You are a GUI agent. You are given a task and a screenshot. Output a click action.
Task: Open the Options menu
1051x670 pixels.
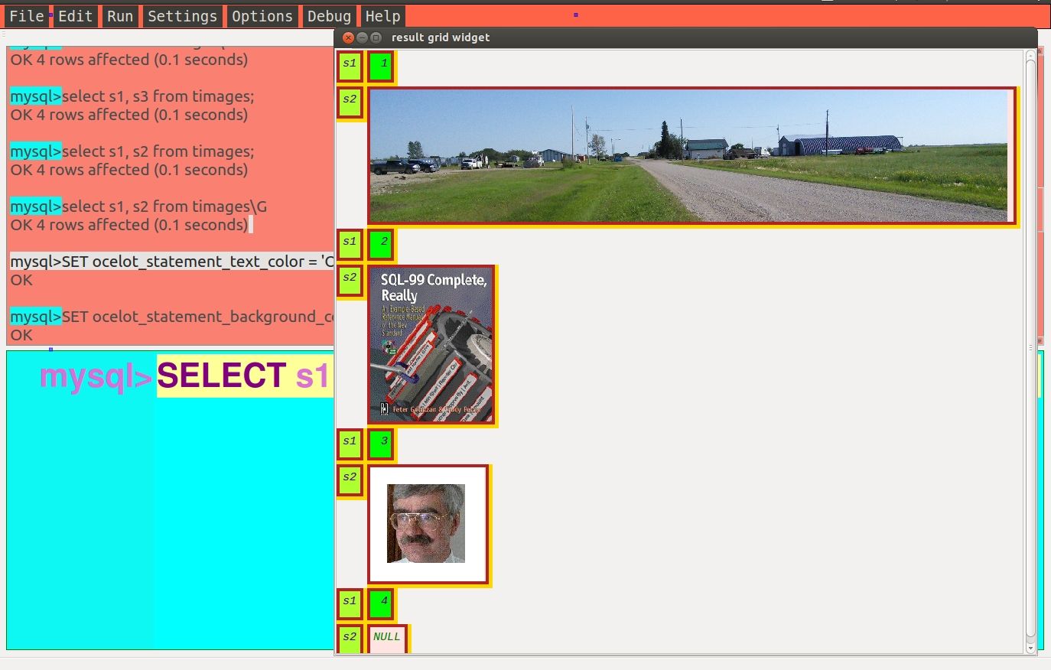pyautogui.click(x=262, y=15)
